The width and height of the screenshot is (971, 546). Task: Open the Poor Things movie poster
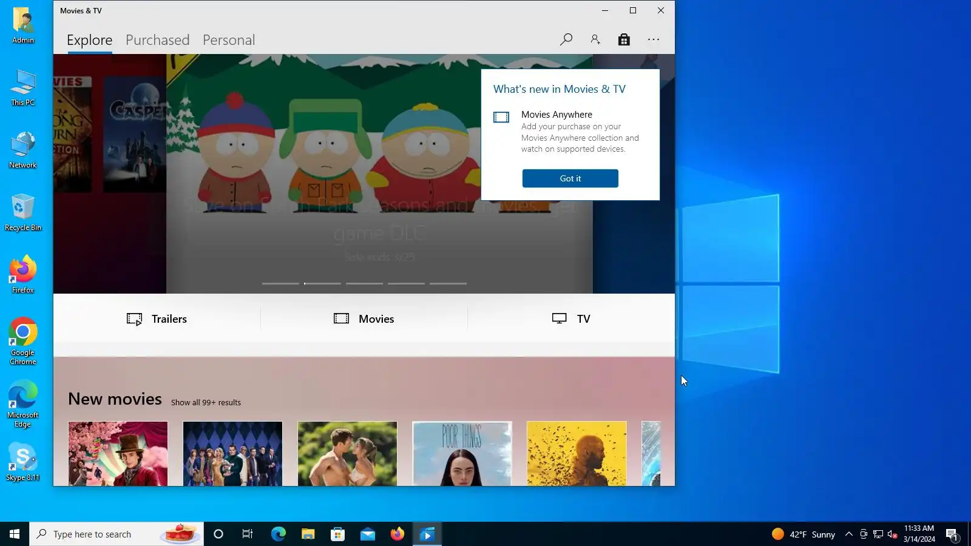(462, 453)
